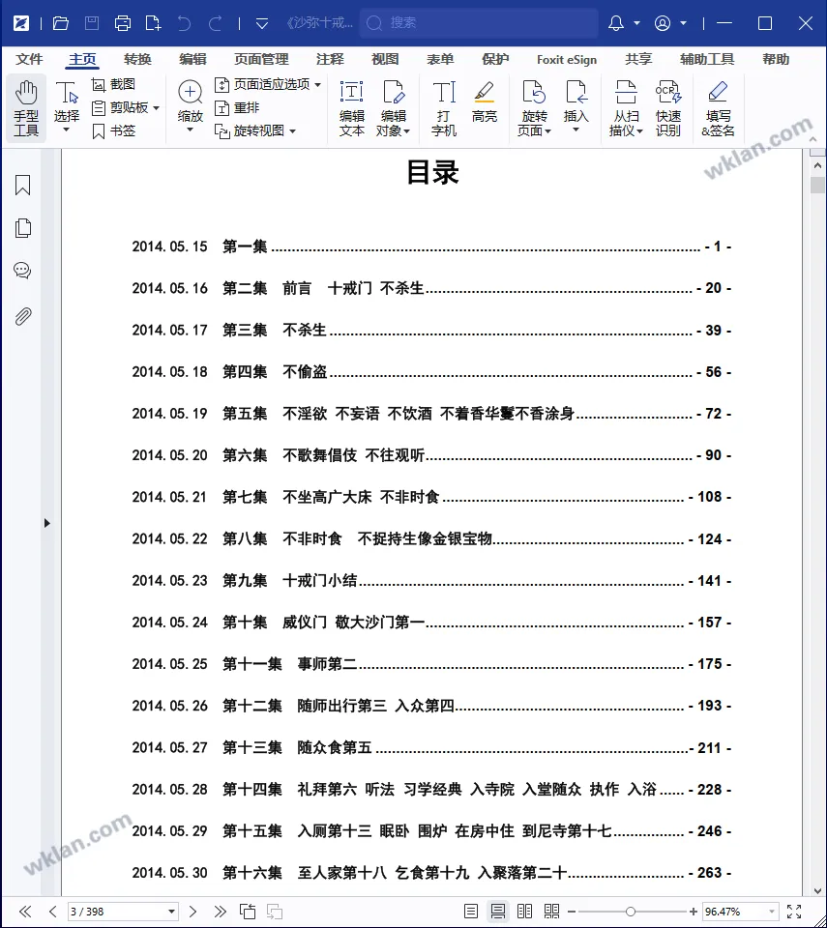The height and width of the screenshot is (928, 827).
Task: Select the Hand tool
Action: click(26, 108)
